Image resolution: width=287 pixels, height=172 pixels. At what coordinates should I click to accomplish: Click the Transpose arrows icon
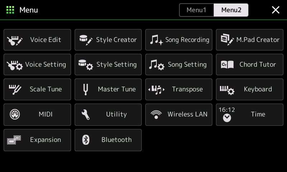(156, 90)
